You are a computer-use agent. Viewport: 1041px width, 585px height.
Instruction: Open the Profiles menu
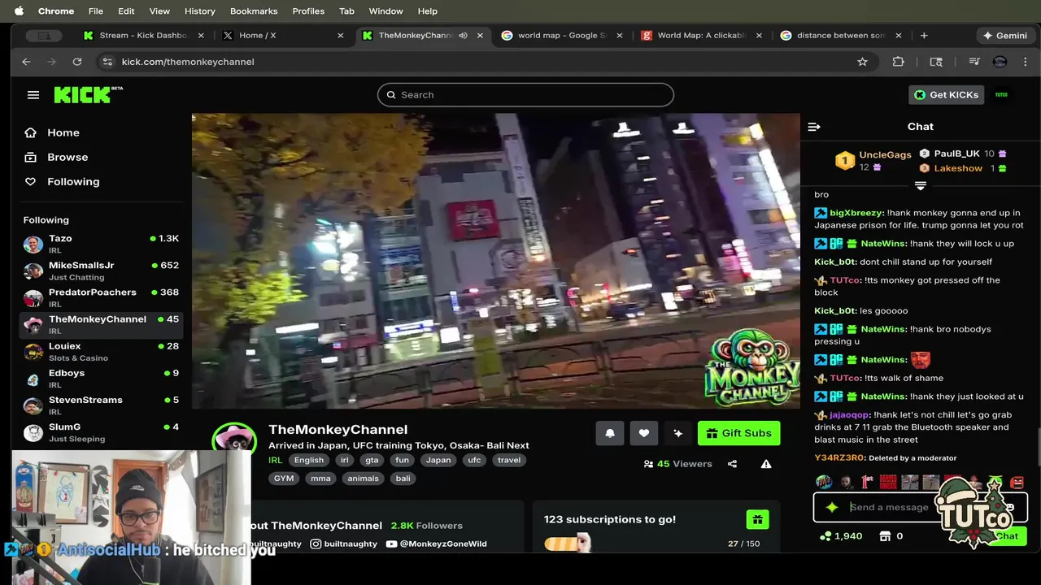coord(308,11)
